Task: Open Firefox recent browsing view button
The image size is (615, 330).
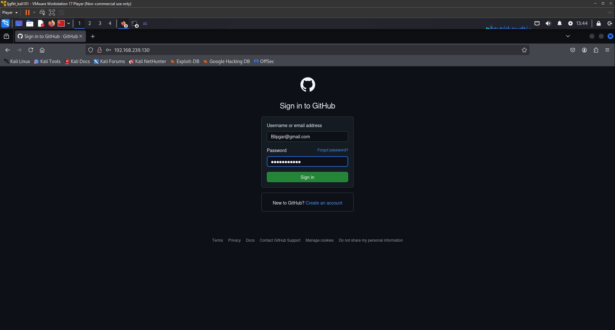Action: click(6, 36)
